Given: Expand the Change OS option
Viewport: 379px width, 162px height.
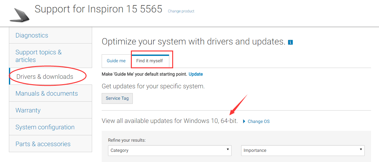Looking at the screenshot, I should (x=256, y=121).
